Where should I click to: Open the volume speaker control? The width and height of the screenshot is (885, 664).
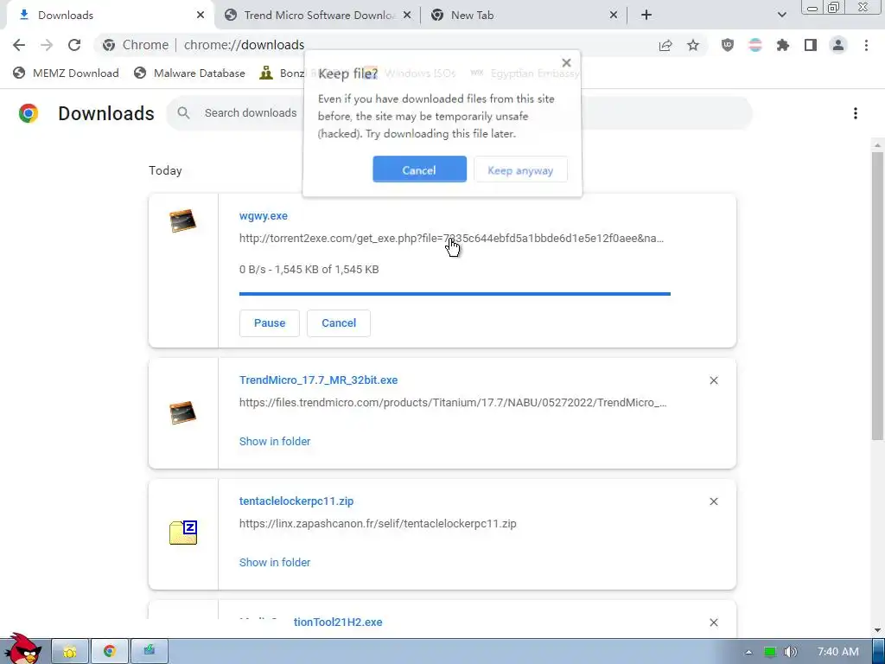coord(791,652)
